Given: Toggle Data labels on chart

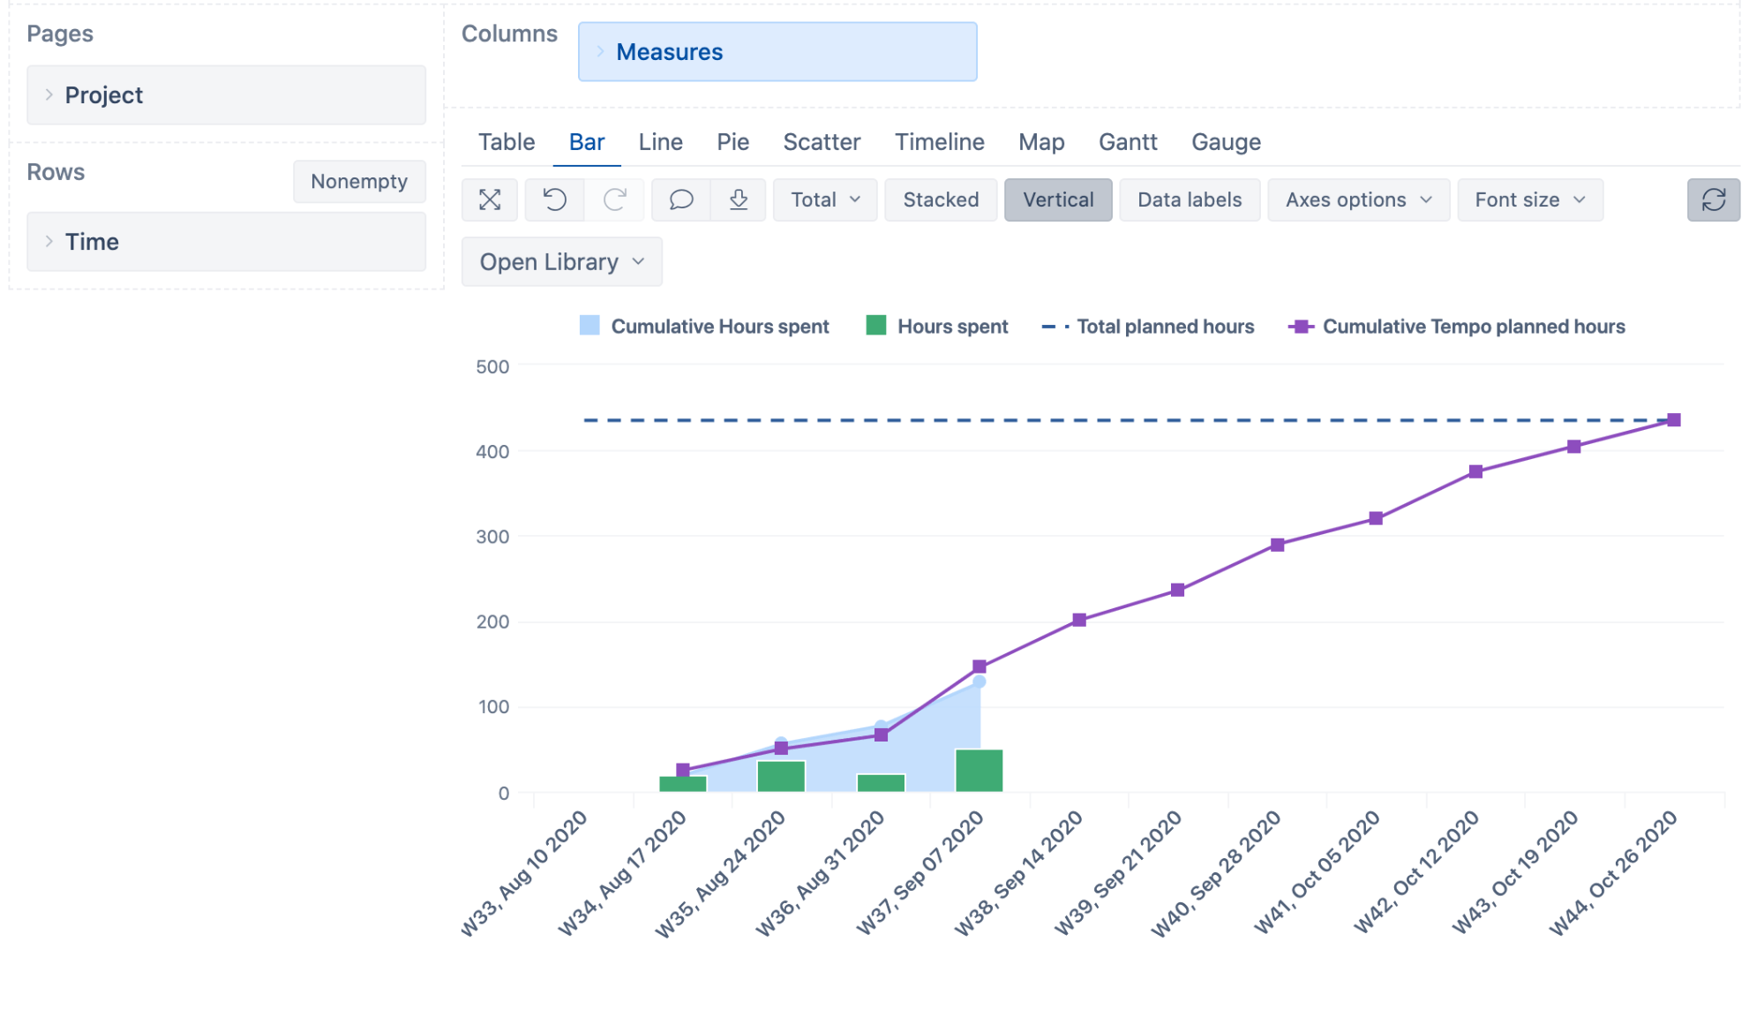Looking at the screenshot, I should tap(1189, 200).
